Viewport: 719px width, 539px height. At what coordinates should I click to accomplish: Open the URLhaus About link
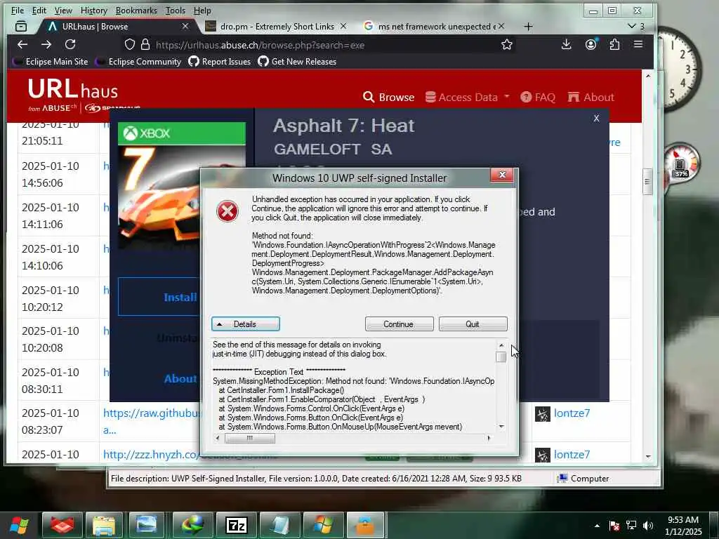click(591, 97)
